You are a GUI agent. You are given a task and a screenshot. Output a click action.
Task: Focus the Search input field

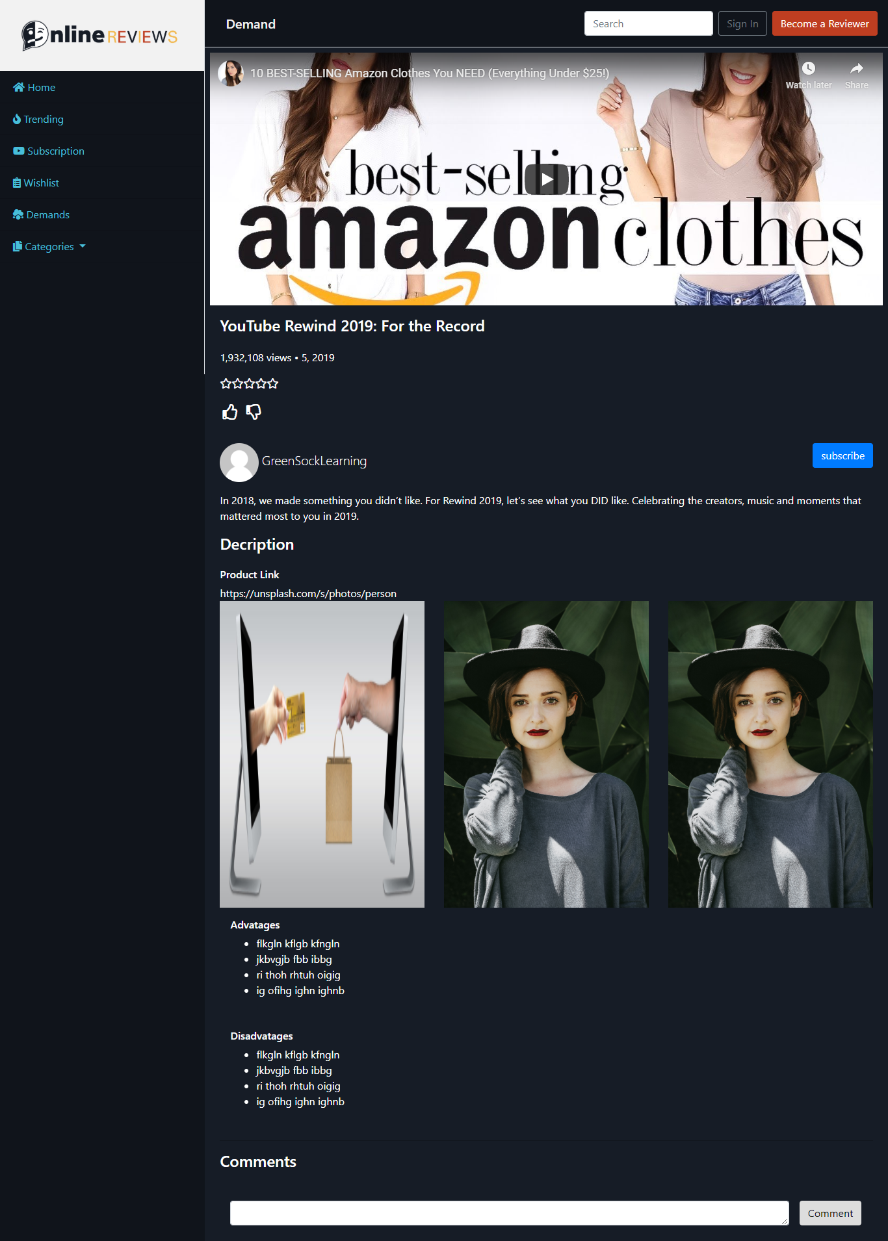click(649, 23)
